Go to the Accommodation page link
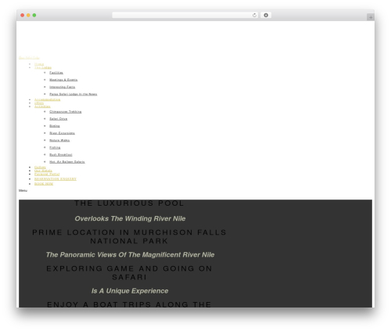391x331 pixels. click(x=47, y=99)
